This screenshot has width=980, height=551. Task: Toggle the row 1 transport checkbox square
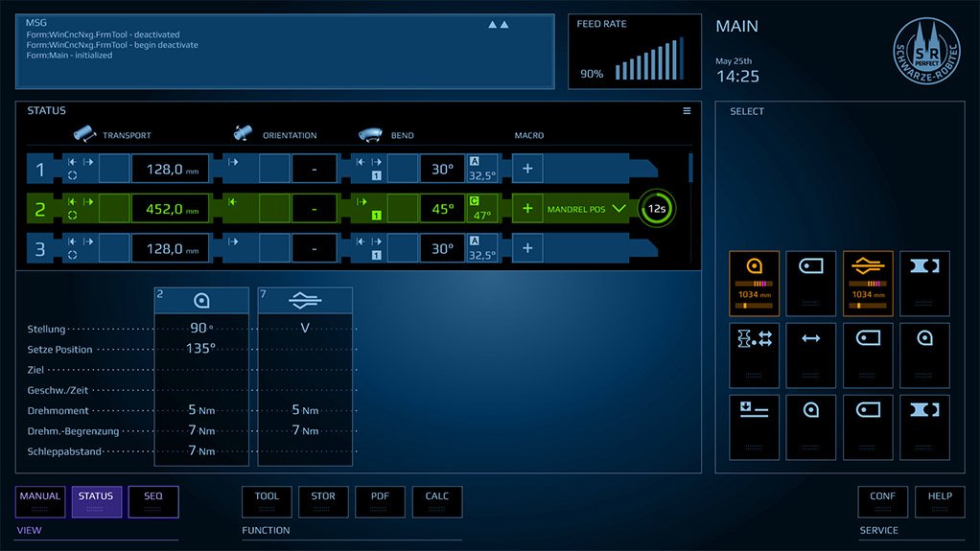tap(114, 169)
